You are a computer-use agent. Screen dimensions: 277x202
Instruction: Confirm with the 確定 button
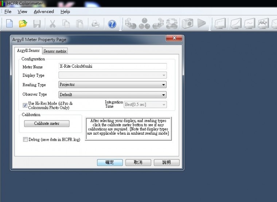pos(110,162)
